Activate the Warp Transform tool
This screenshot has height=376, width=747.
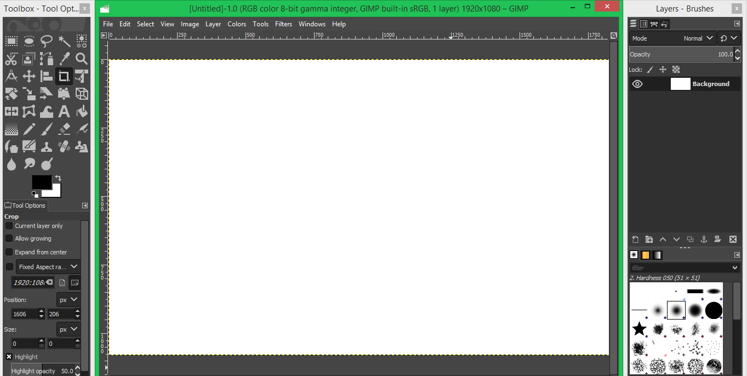tap(47, 111)
